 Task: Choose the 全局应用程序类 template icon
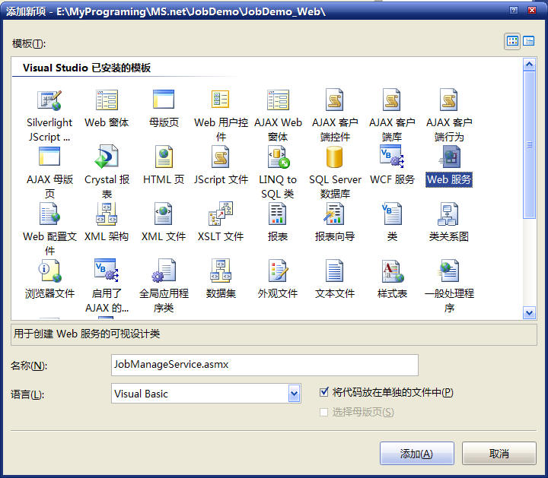pos(164,271)
